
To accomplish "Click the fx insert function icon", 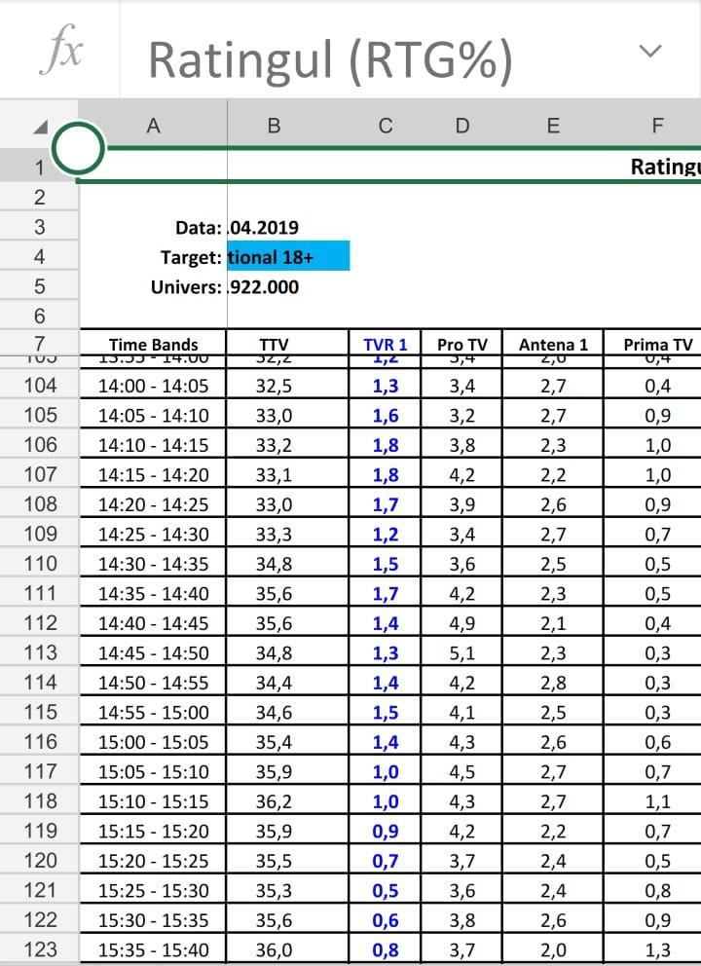I will click(x=59, y=51).
